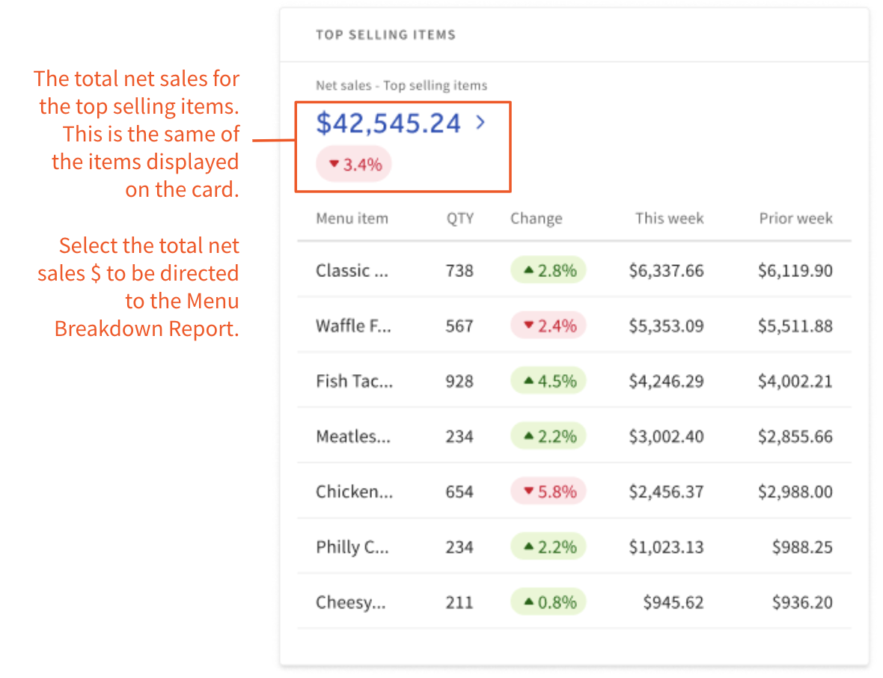Select the green up-arrow badge beside Classic item

[548, 270]
